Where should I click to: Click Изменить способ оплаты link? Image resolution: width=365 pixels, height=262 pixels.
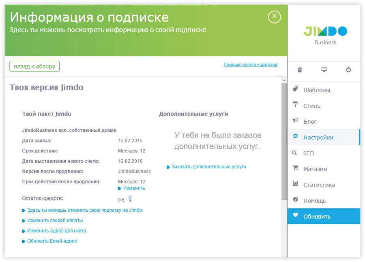[x=55, y=220]
